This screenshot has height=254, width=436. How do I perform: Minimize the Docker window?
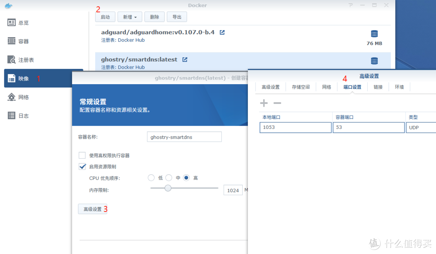click(x=362, y=5)
